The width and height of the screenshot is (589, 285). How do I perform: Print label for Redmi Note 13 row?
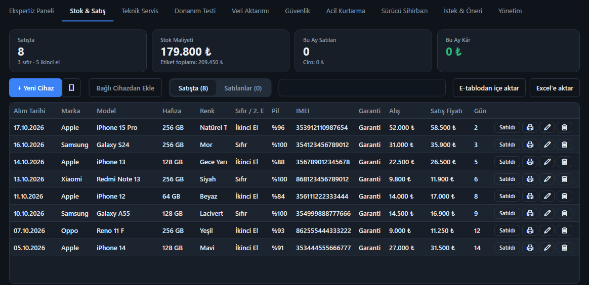tap(530, 179)
